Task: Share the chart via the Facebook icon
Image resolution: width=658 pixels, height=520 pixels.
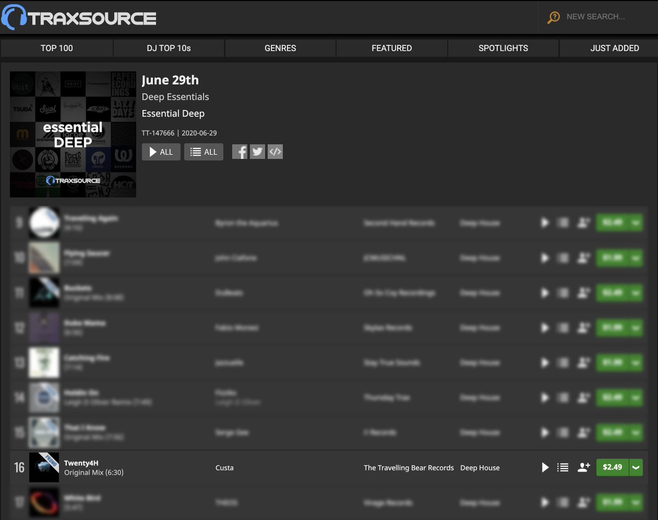Action: [x=240, y=152]
